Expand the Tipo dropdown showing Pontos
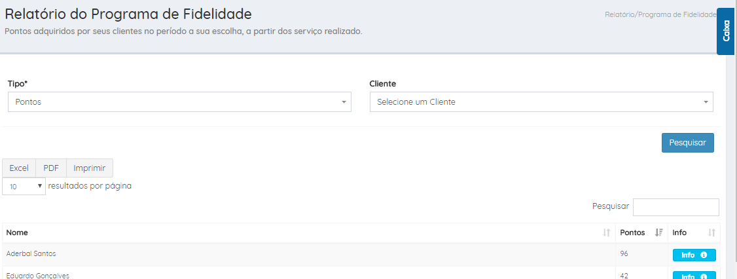 (179, 102)
